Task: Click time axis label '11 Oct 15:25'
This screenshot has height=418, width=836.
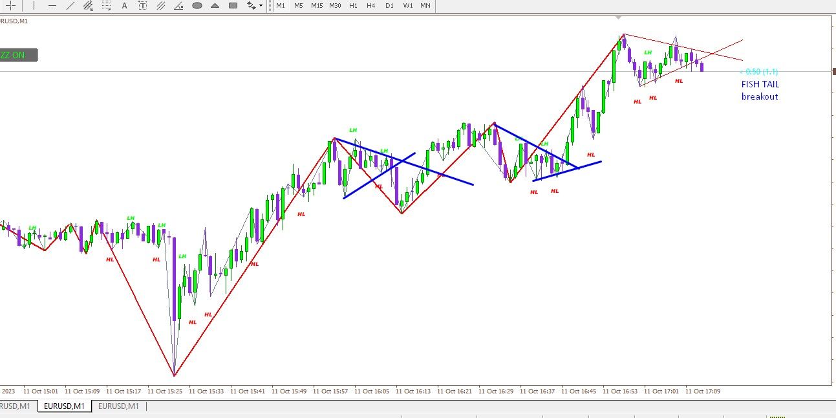Action: pyautogui.click(x=165, y=391)
